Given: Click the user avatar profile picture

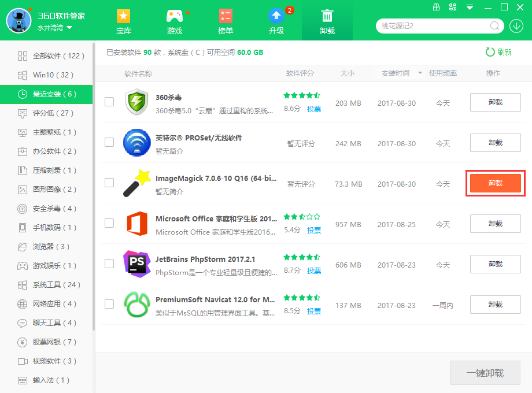Looking at the screenshot, I should coord(18,21).
